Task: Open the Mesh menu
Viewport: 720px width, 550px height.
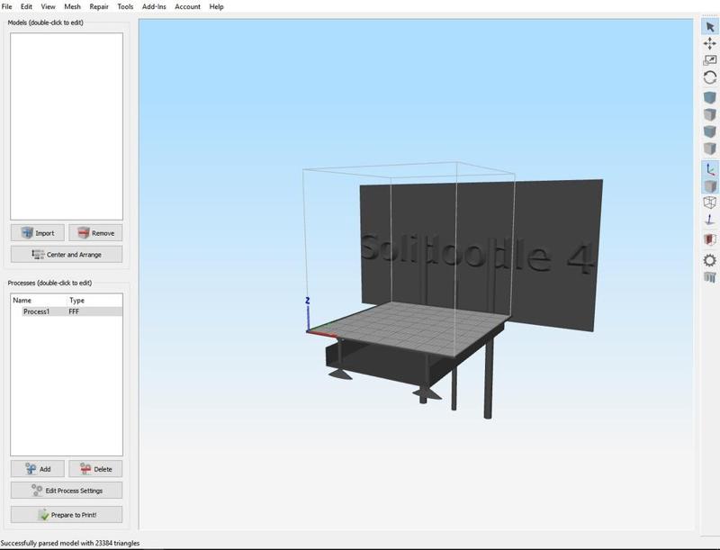Action: (72, 6)
